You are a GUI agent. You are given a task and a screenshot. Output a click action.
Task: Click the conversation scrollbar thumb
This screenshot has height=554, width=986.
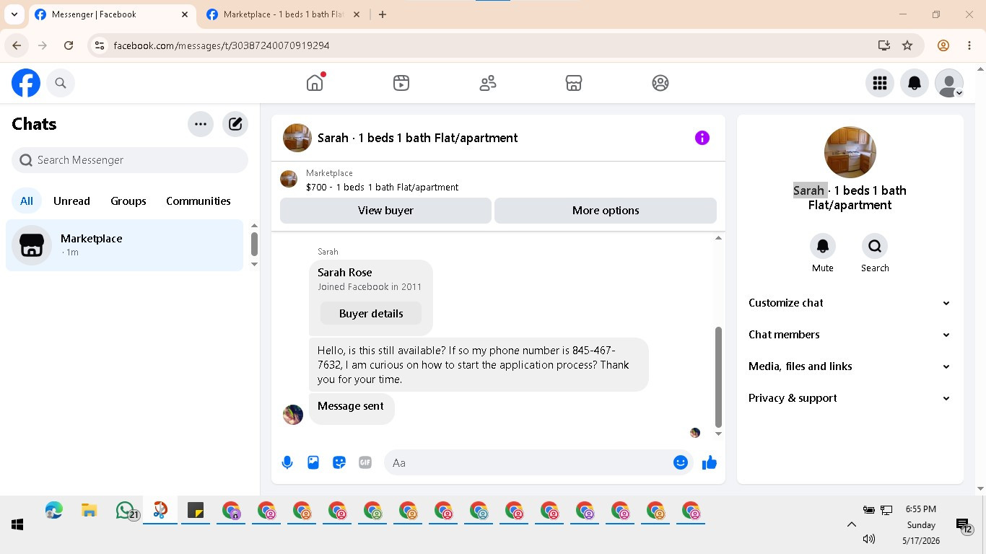point(718,377)
